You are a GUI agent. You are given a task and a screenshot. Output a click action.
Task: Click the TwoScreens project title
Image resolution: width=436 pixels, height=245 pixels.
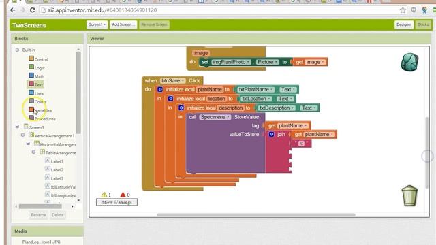(29, 25)
